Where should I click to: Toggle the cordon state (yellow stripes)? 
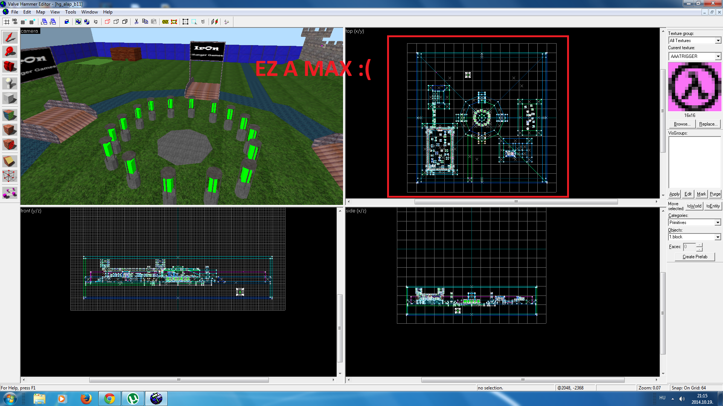pos(165,22)
